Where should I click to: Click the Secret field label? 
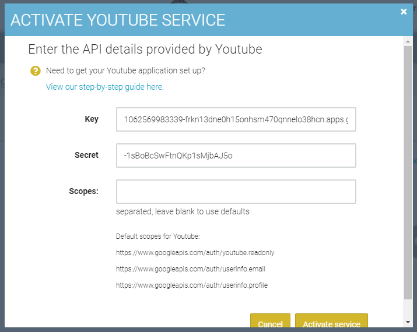point(86,155)
